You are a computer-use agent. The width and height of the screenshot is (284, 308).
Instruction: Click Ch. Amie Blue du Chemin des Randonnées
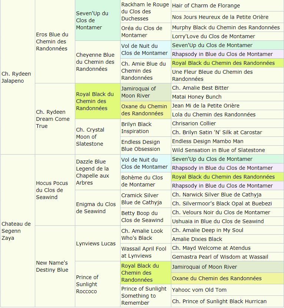click(x=146, y=71)
